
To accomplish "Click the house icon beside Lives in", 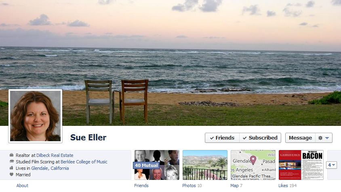I will (x=12, y=168).
